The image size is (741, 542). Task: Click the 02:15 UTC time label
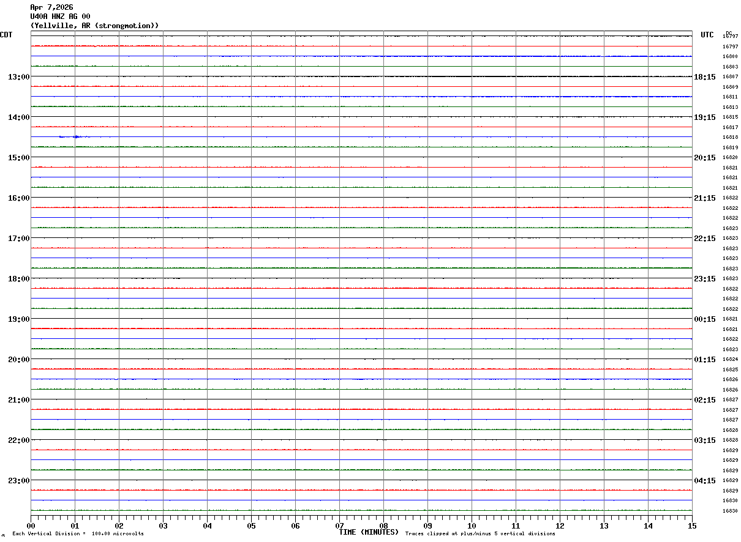click(x=705, y=400)
